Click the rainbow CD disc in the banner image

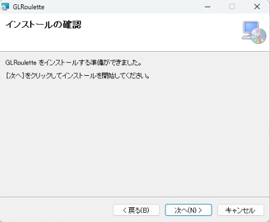tap(258, 36)
